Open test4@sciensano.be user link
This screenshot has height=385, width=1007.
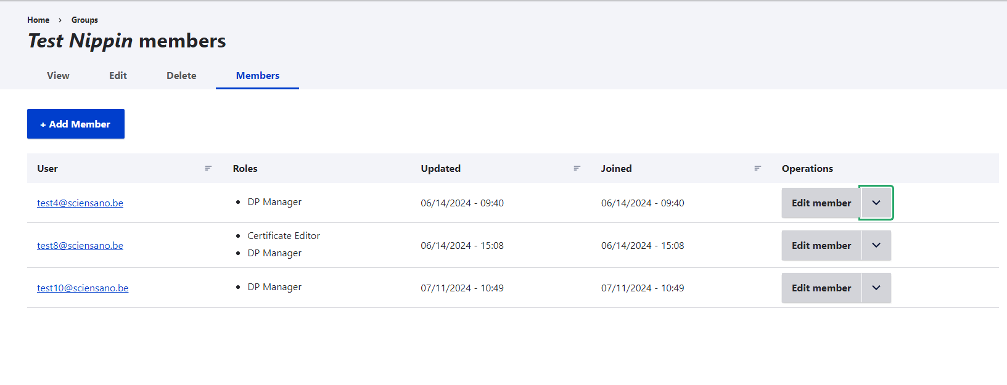coord(80,203)
